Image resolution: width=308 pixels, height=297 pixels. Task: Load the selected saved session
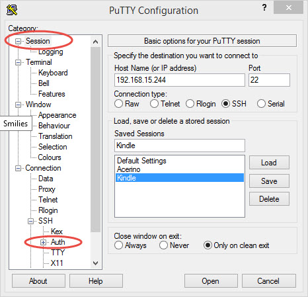pos(269,163)
